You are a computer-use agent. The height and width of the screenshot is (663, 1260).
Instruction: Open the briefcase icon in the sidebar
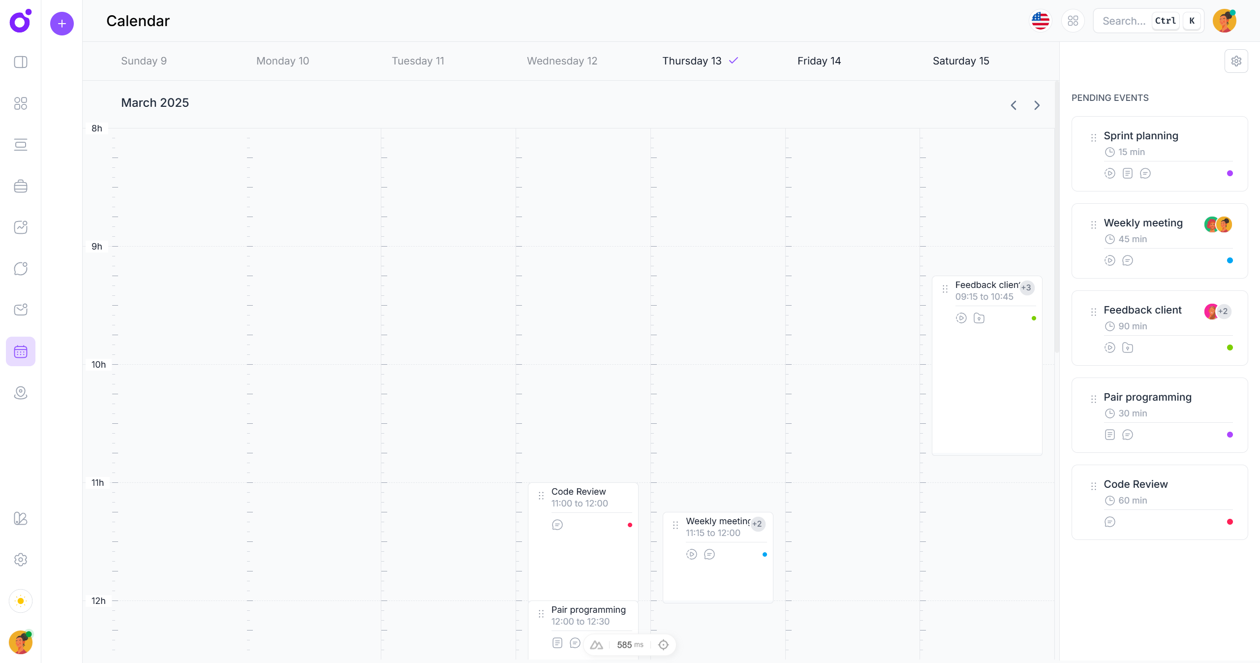coord(21,186)
